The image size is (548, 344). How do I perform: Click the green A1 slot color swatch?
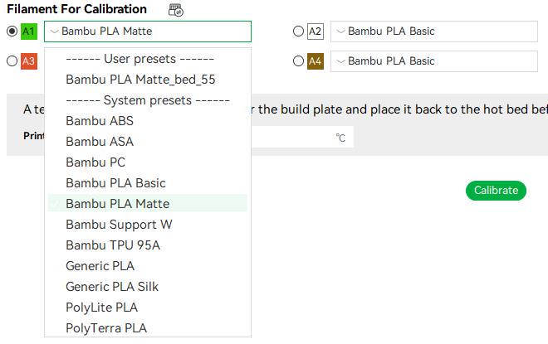(29, 31)
